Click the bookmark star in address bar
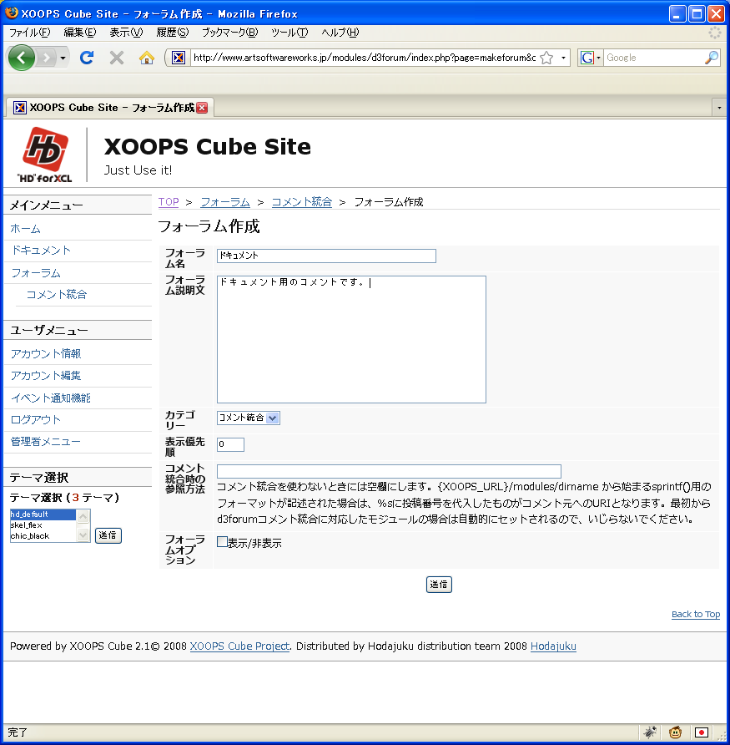The image size is (730, 745). (x=546, y=58)
